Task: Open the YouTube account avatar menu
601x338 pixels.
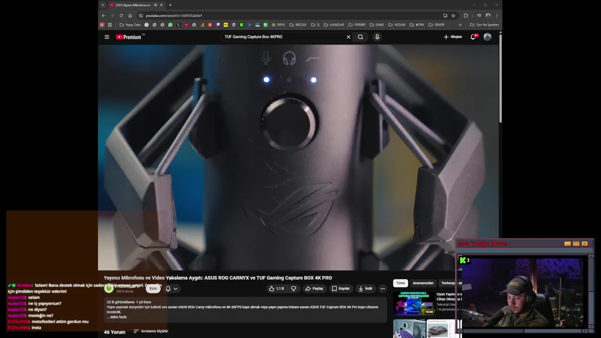Action: [487, 37]
